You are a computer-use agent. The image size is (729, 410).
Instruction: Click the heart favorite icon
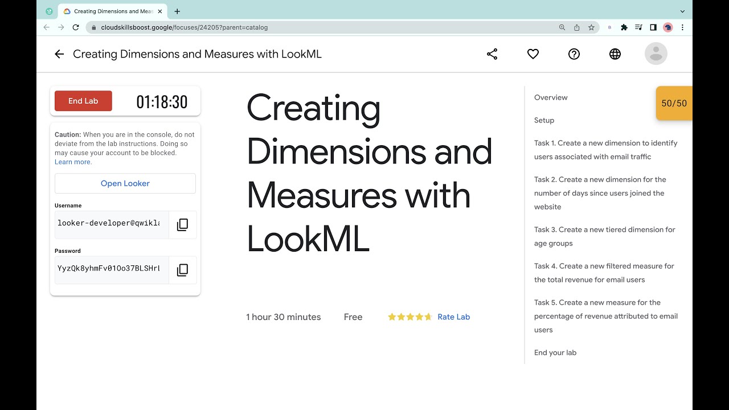533,54
